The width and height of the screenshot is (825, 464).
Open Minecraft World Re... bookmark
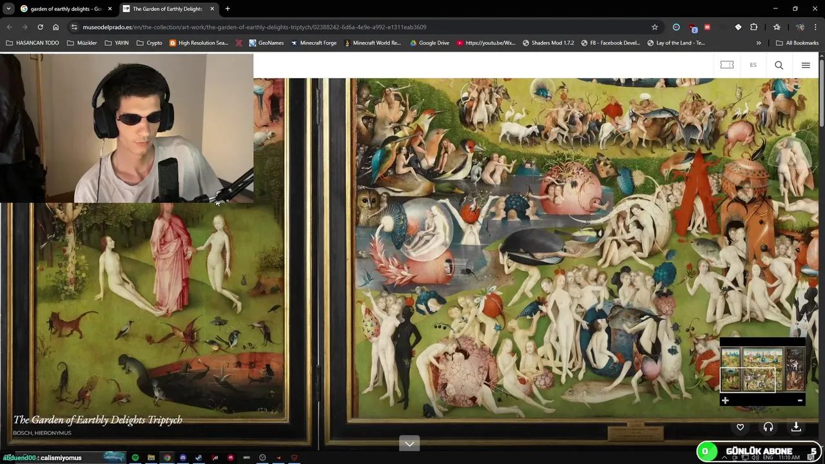(x=373, y=43)
